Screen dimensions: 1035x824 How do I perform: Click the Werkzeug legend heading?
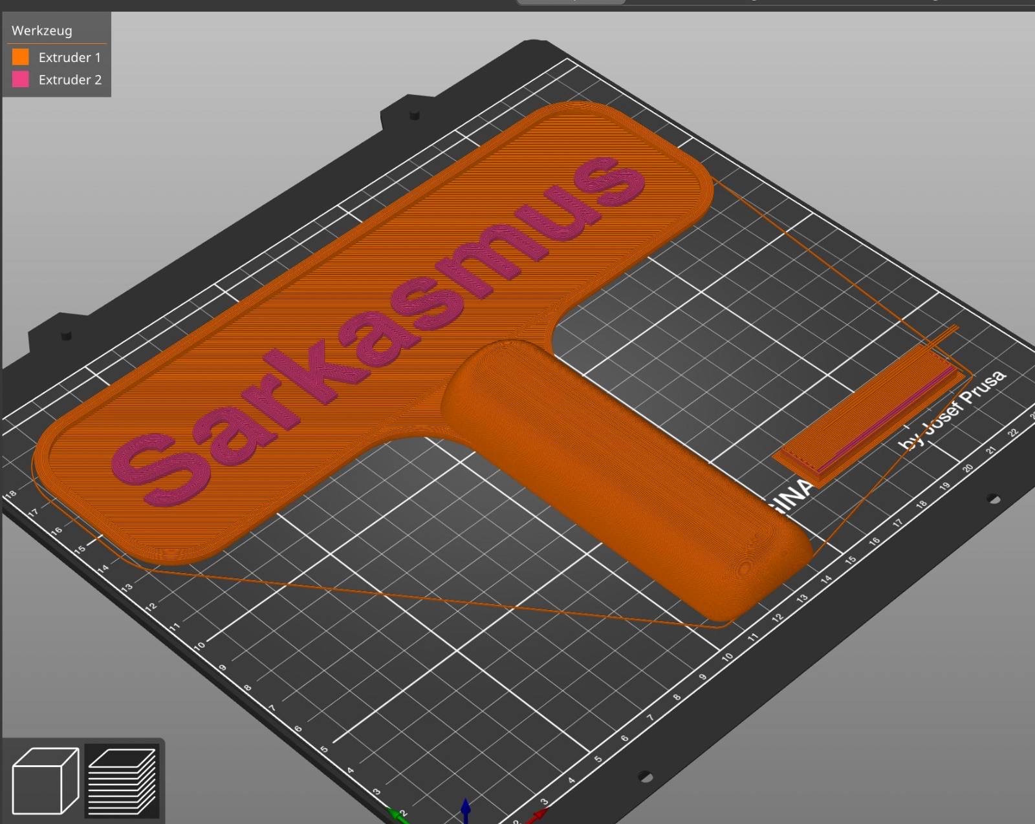42,30
